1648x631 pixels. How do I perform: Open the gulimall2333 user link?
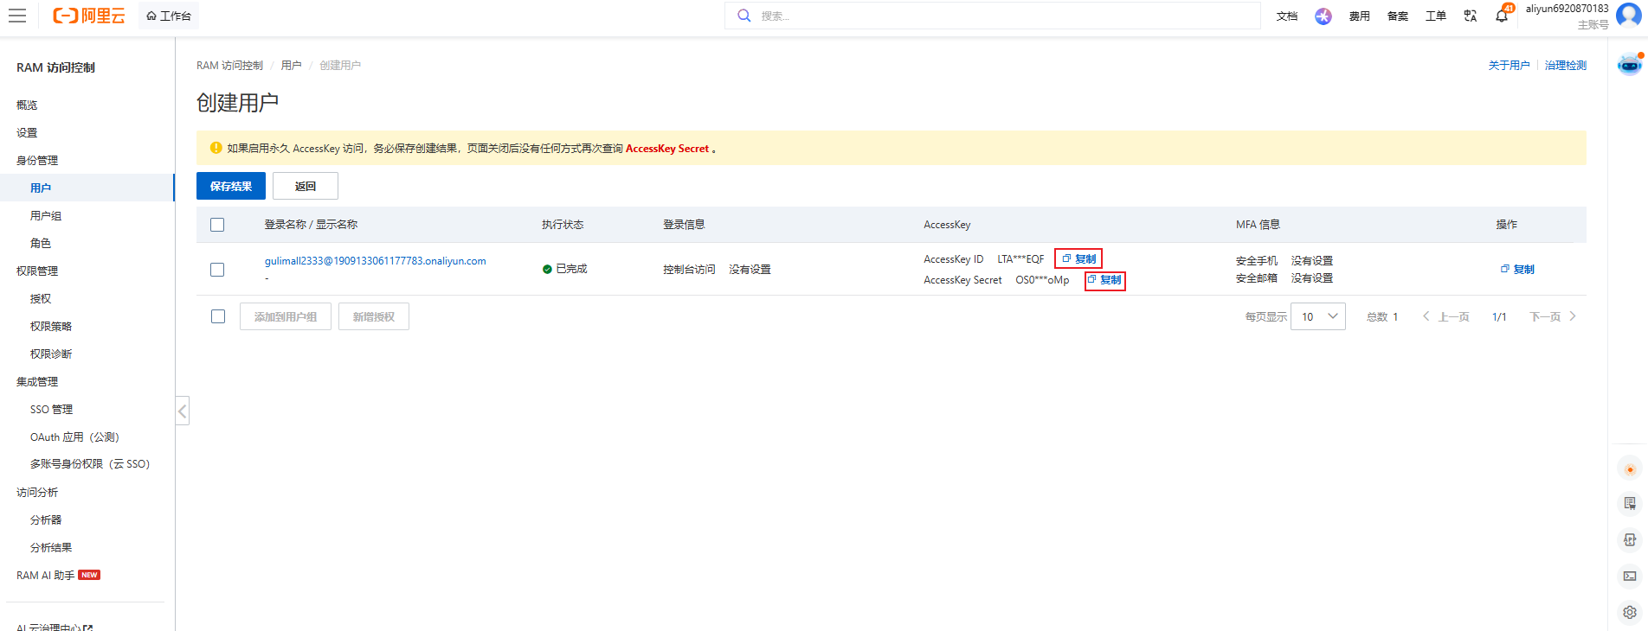pyautogui.click(x=376, y=260)
